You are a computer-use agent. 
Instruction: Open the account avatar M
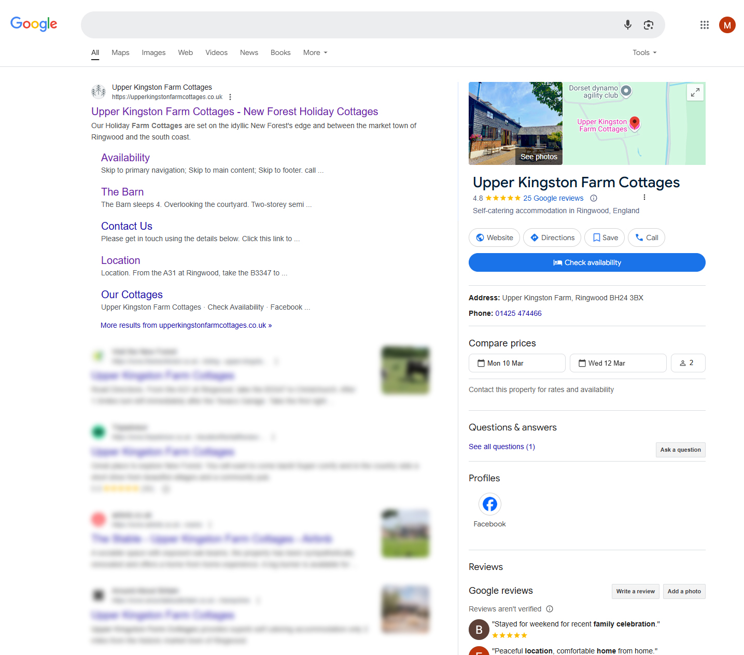click(727, 25)
